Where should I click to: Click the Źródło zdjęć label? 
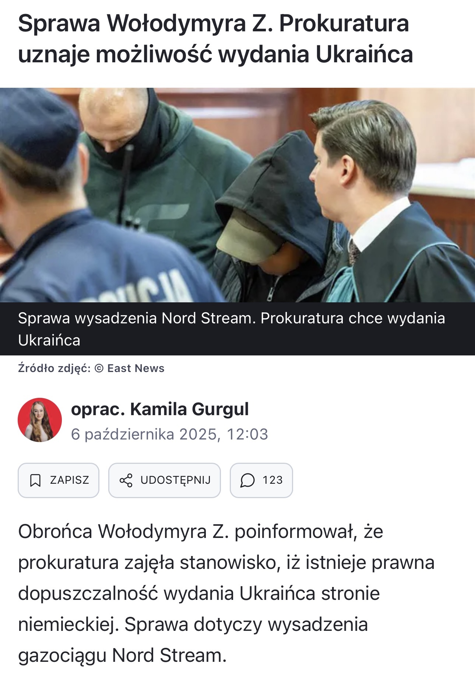tap(54, 368)
